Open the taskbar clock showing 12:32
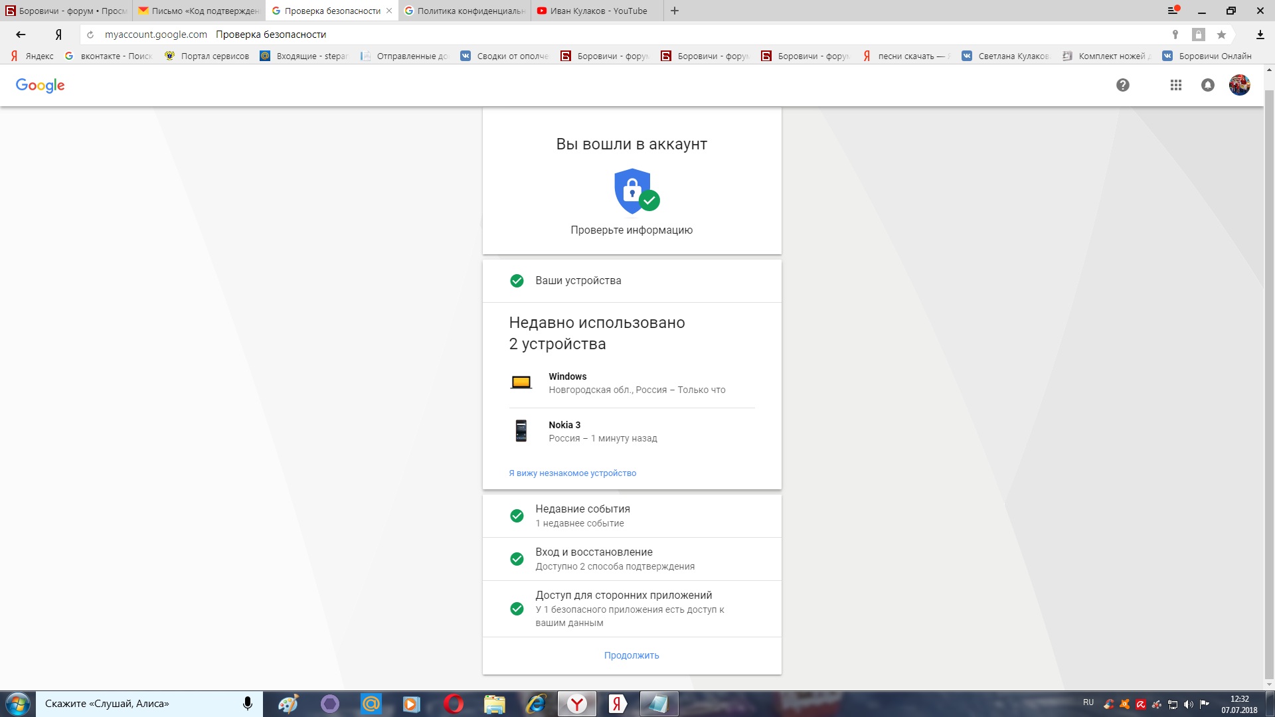 click(1239, 704)
